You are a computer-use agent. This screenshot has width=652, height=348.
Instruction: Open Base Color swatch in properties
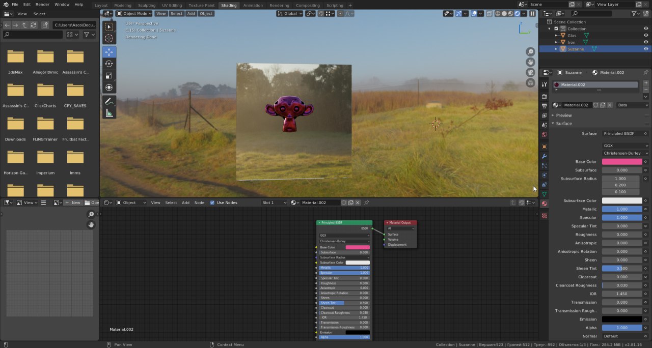coord(622,162)
